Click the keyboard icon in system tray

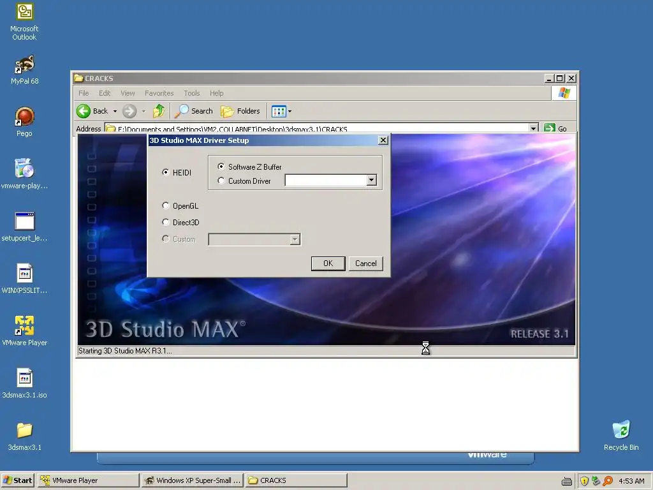pos(567,481)
